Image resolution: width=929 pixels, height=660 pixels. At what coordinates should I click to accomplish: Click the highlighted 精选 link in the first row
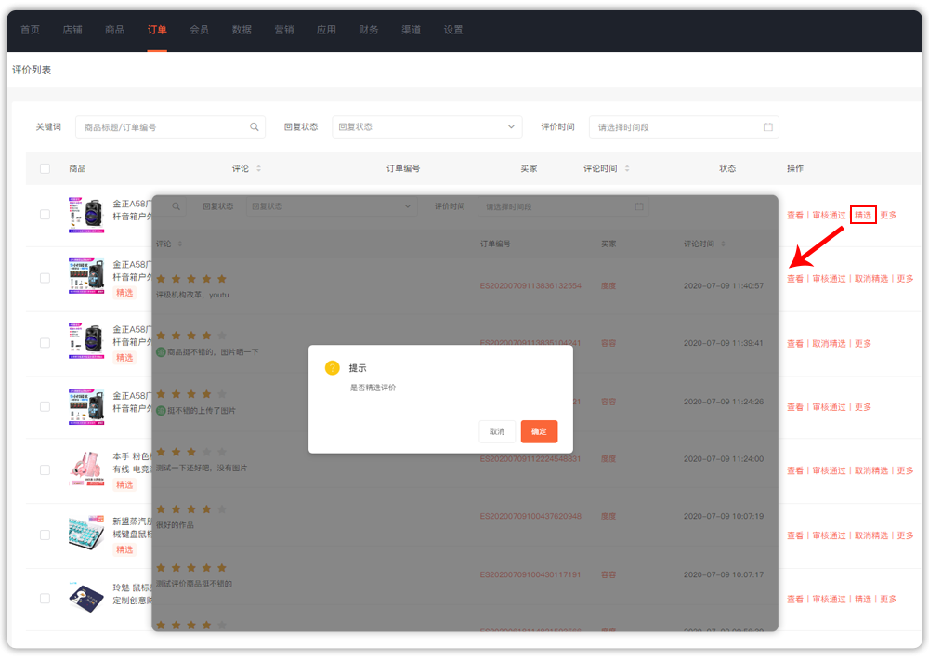coord(863,216)
